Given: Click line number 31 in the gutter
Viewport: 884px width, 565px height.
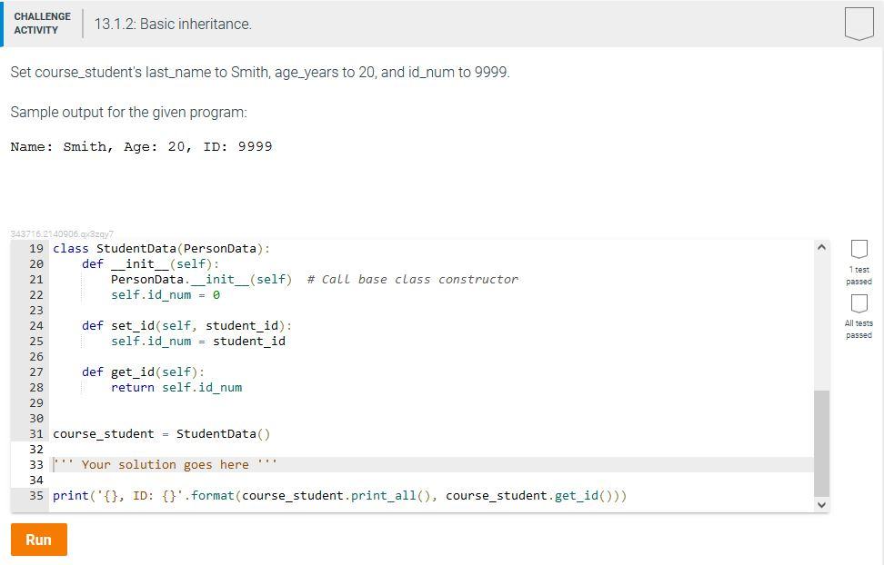Looking at the screenshot, I should point(35,433).
